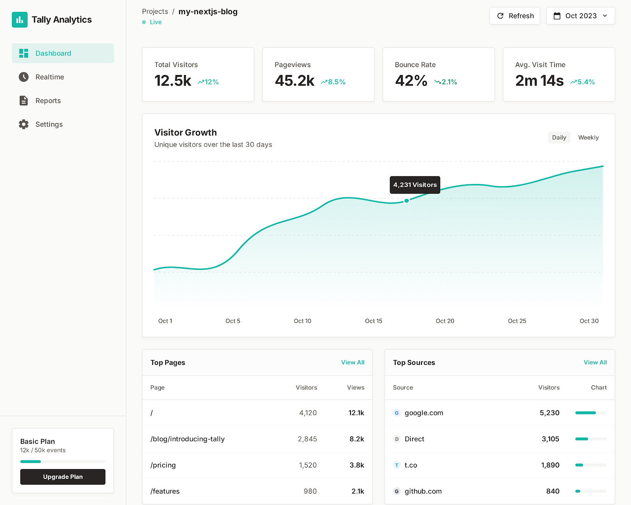The width and height of the screenshot is (631, 505).
Task: Click the Tally Analytics logo icon
Action: [x=20, y=19]
